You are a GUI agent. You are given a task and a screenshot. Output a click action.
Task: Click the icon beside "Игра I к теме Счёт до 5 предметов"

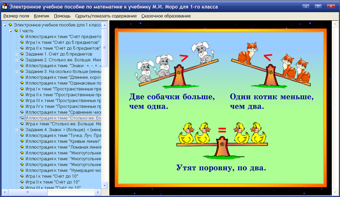pos(22,42)
